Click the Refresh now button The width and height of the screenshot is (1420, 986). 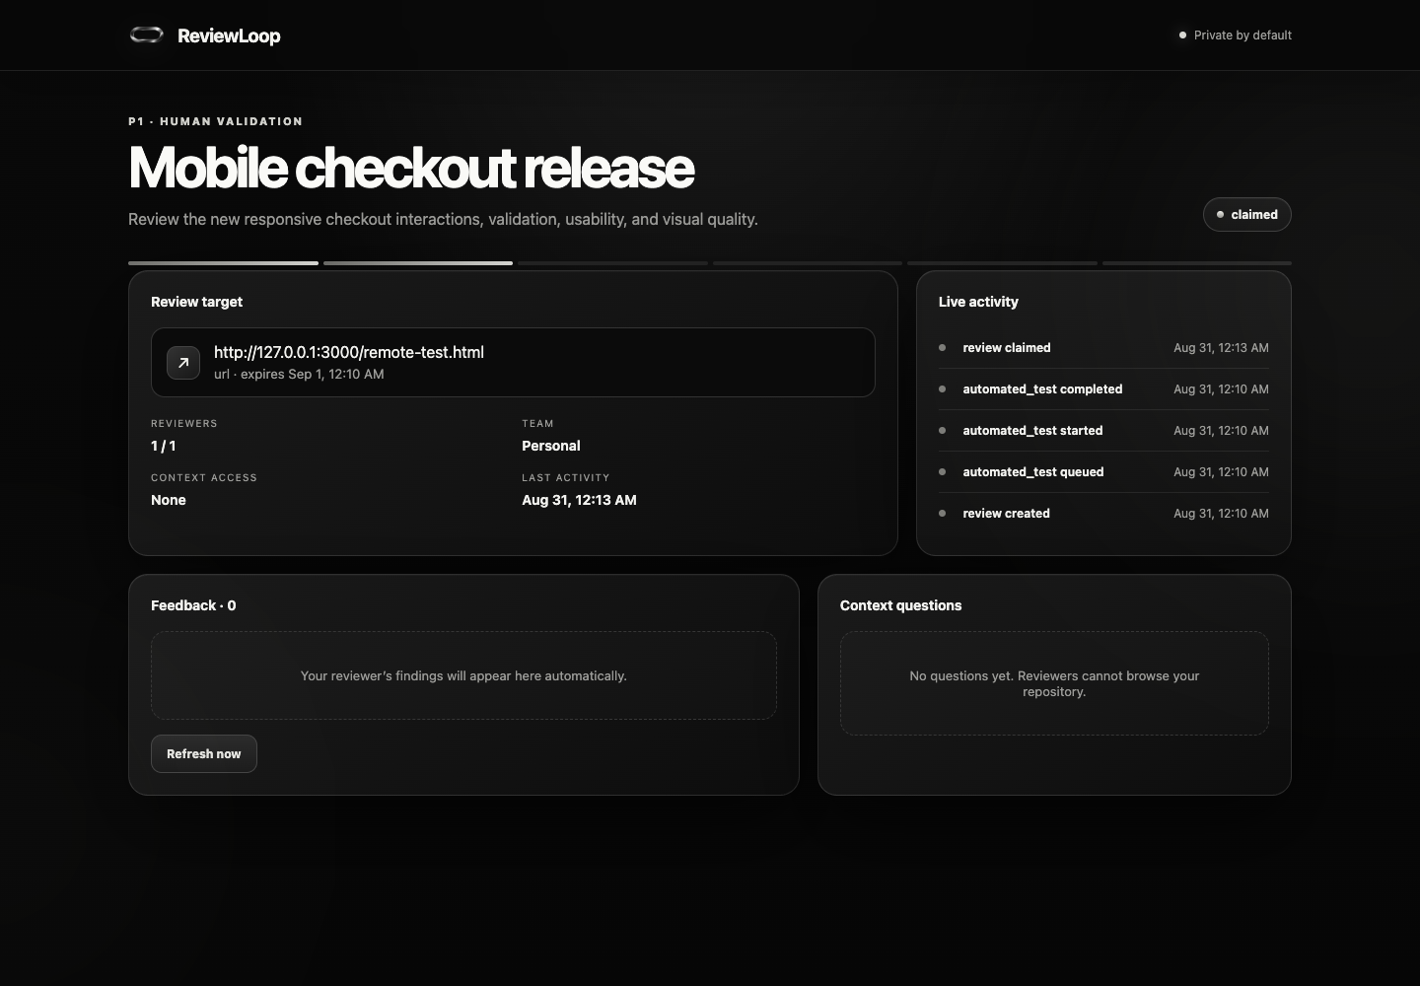point(204,754)
